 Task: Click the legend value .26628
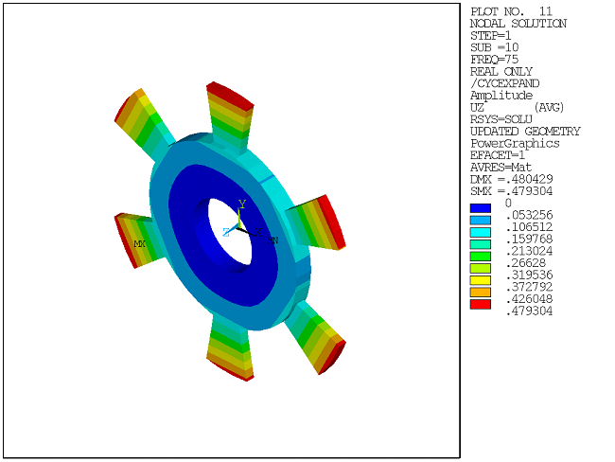(526, 263)
